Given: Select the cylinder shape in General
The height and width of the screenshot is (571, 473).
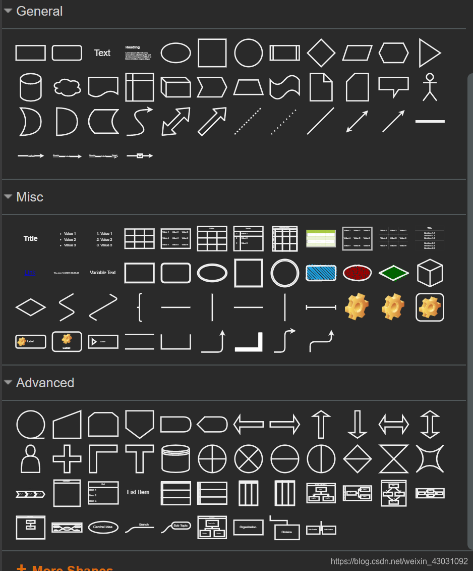Looking at the screenshot, I should click(31, 87).
